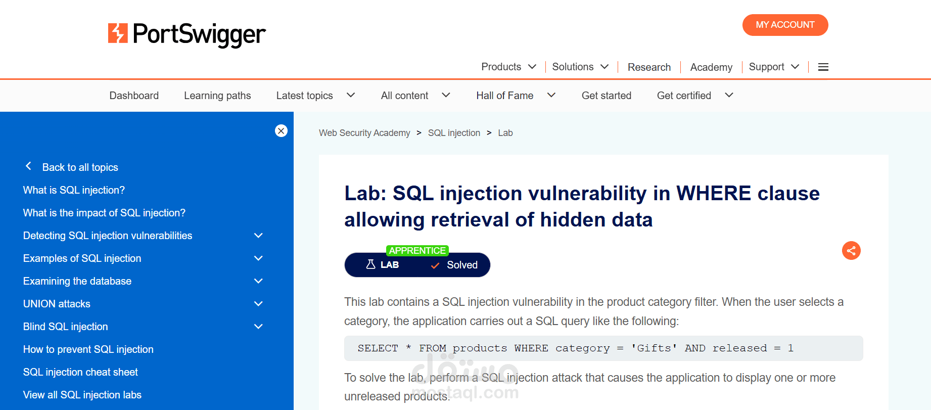Click the orange share icon
The height and width of the screenshot is (410, 931).
coord(851,251)
